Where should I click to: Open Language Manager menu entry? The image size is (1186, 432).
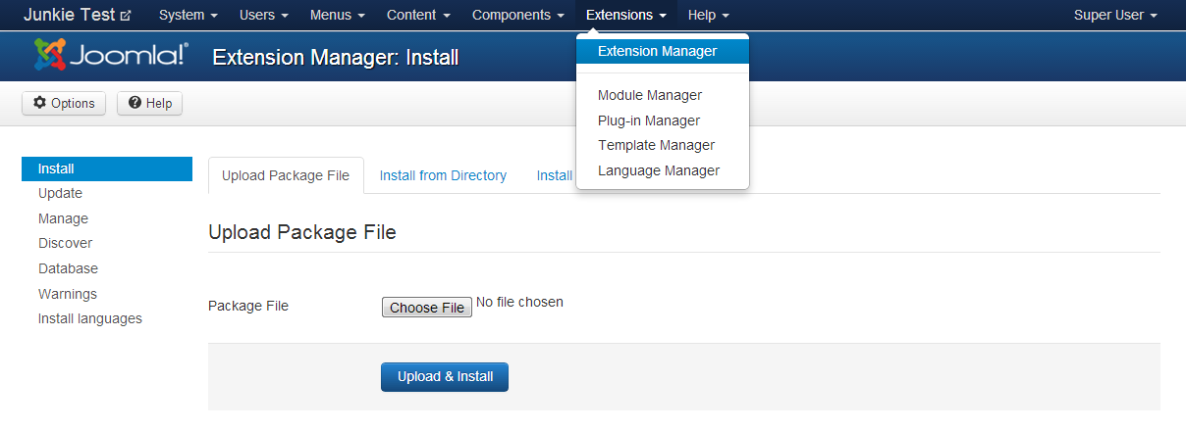[x=658, y=170]
